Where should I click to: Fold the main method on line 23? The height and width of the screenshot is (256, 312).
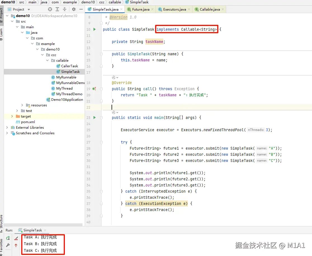click(101, 118)
